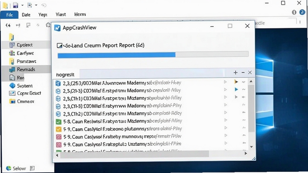308x173 pixels.
Task: Click scroll down arrow in list
Action: (251, 147)
